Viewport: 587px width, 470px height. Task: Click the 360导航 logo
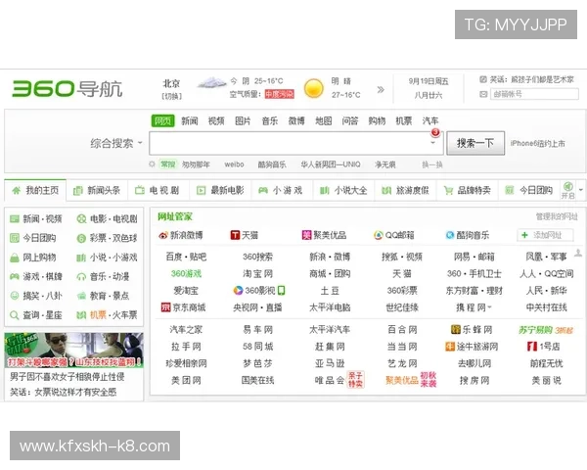[68, 88]
